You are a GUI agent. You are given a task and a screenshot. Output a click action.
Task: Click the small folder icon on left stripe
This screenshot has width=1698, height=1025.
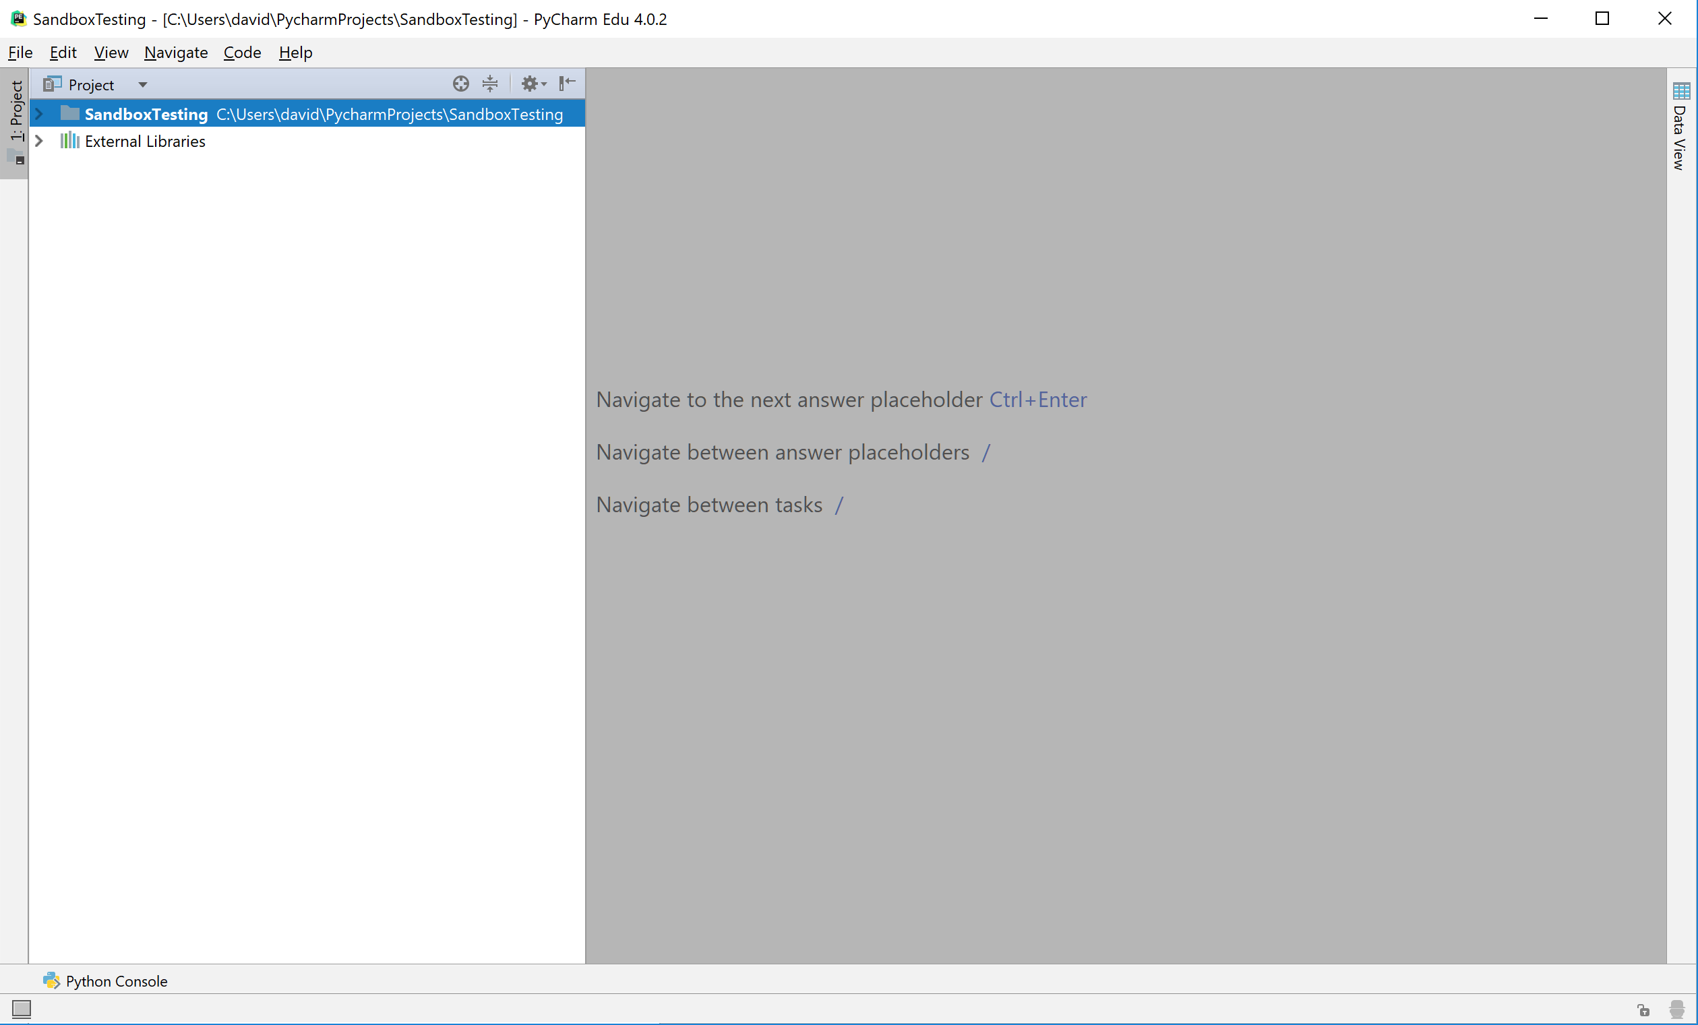[16, 156]
